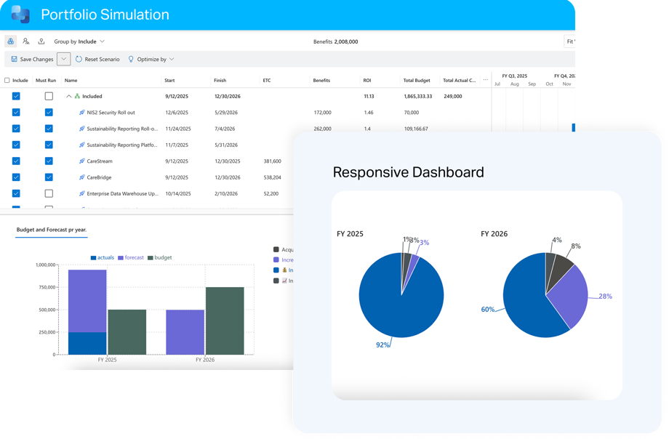The height and width of the screenshot is (439, 669).
Task: Toggle the select-all Include header checkbox
Action: tap(7, 81)
